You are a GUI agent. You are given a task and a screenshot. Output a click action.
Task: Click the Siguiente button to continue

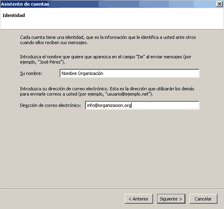pos(171,199)
